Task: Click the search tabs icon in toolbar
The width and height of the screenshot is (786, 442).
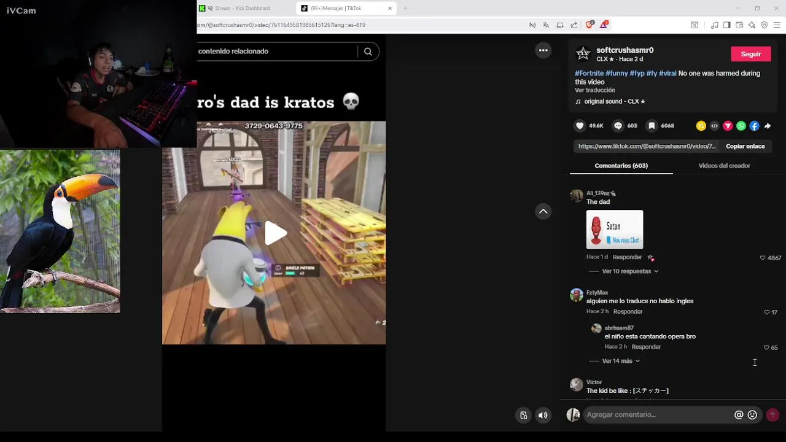Action: click(x=695, y=25)
